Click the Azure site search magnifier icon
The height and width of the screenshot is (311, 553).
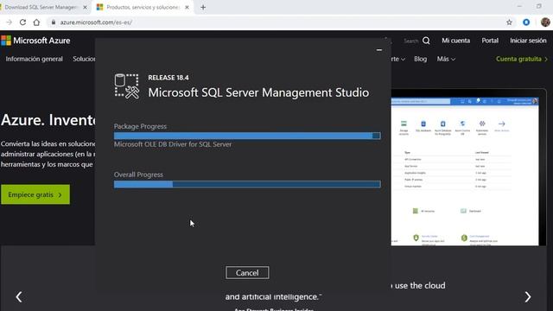coord(426,41)
